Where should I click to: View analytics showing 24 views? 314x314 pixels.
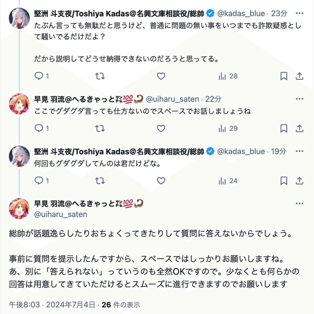(x=228, y=181)
